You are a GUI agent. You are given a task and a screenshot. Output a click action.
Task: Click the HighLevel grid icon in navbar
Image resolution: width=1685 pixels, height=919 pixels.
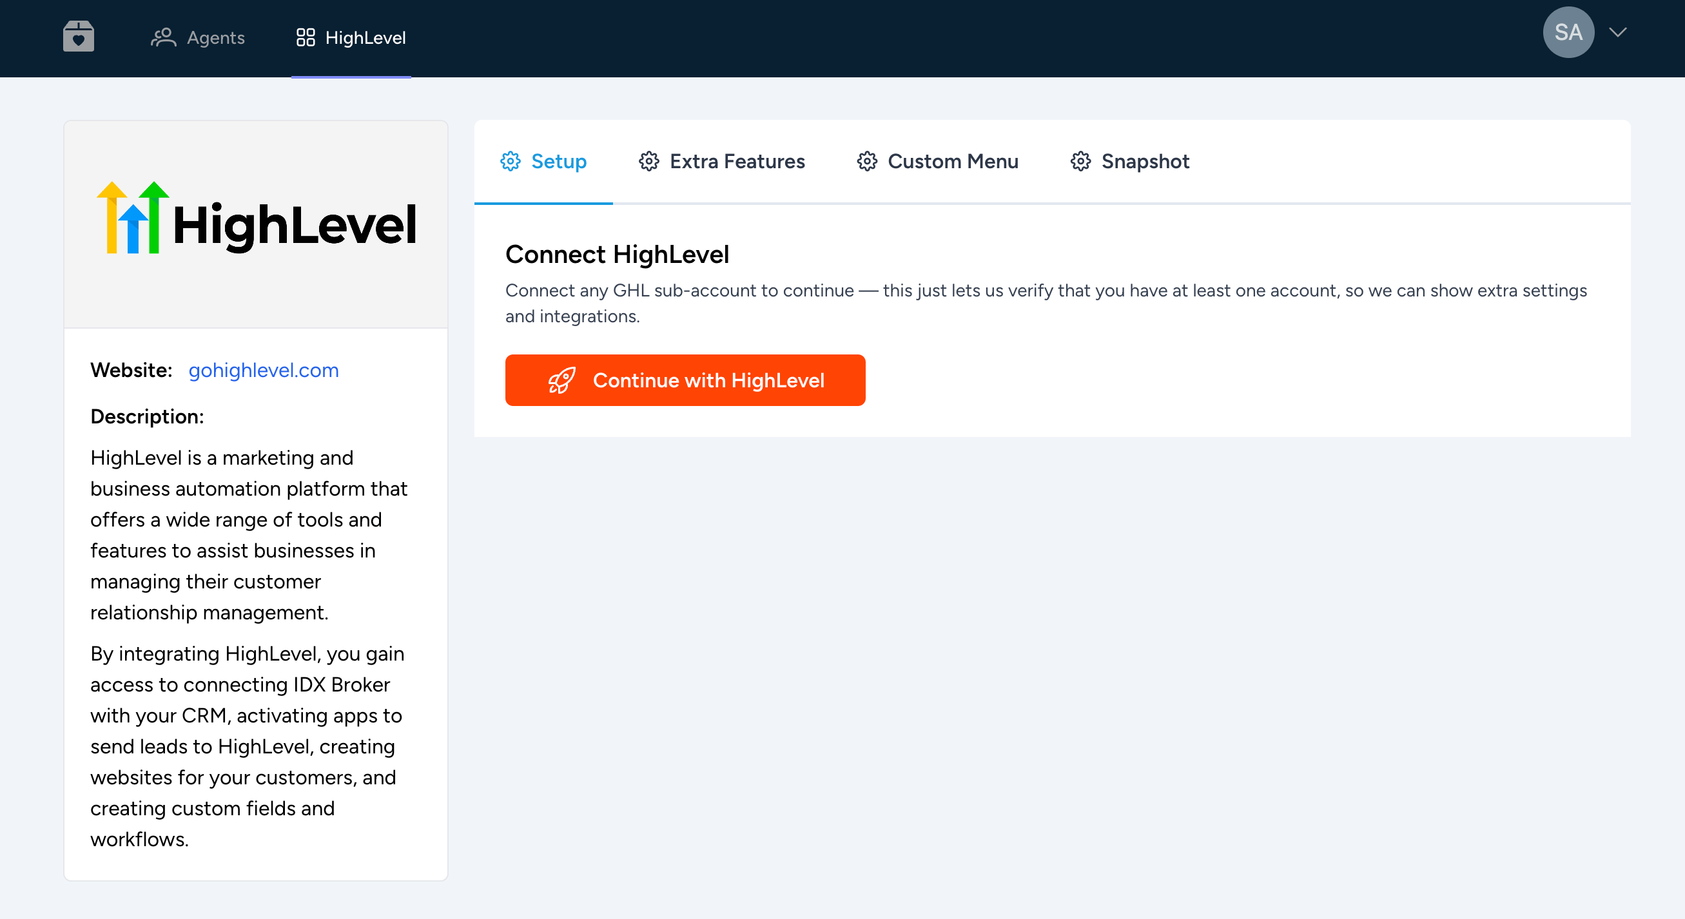(x=306, y=37)
